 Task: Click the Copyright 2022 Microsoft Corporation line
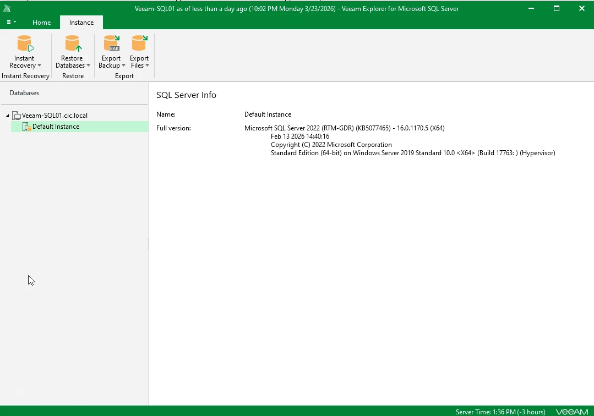tap(331, 145)
